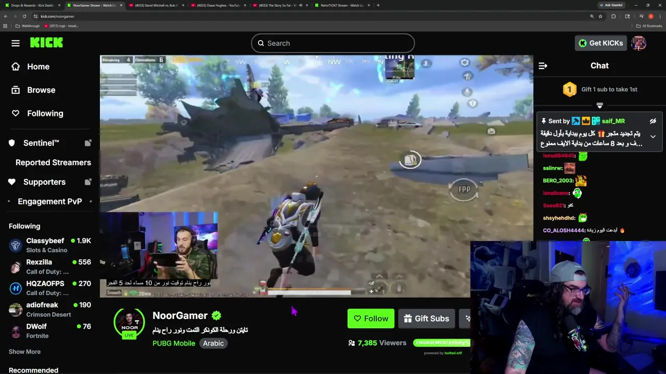The height and width of the screenshot is (374, 666).
Task: Click the Soso821 chat username
Action: click(554, 206)
